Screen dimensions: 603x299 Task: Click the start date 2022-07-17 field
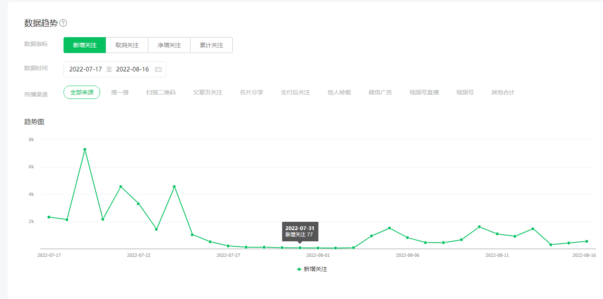point(86,69)
